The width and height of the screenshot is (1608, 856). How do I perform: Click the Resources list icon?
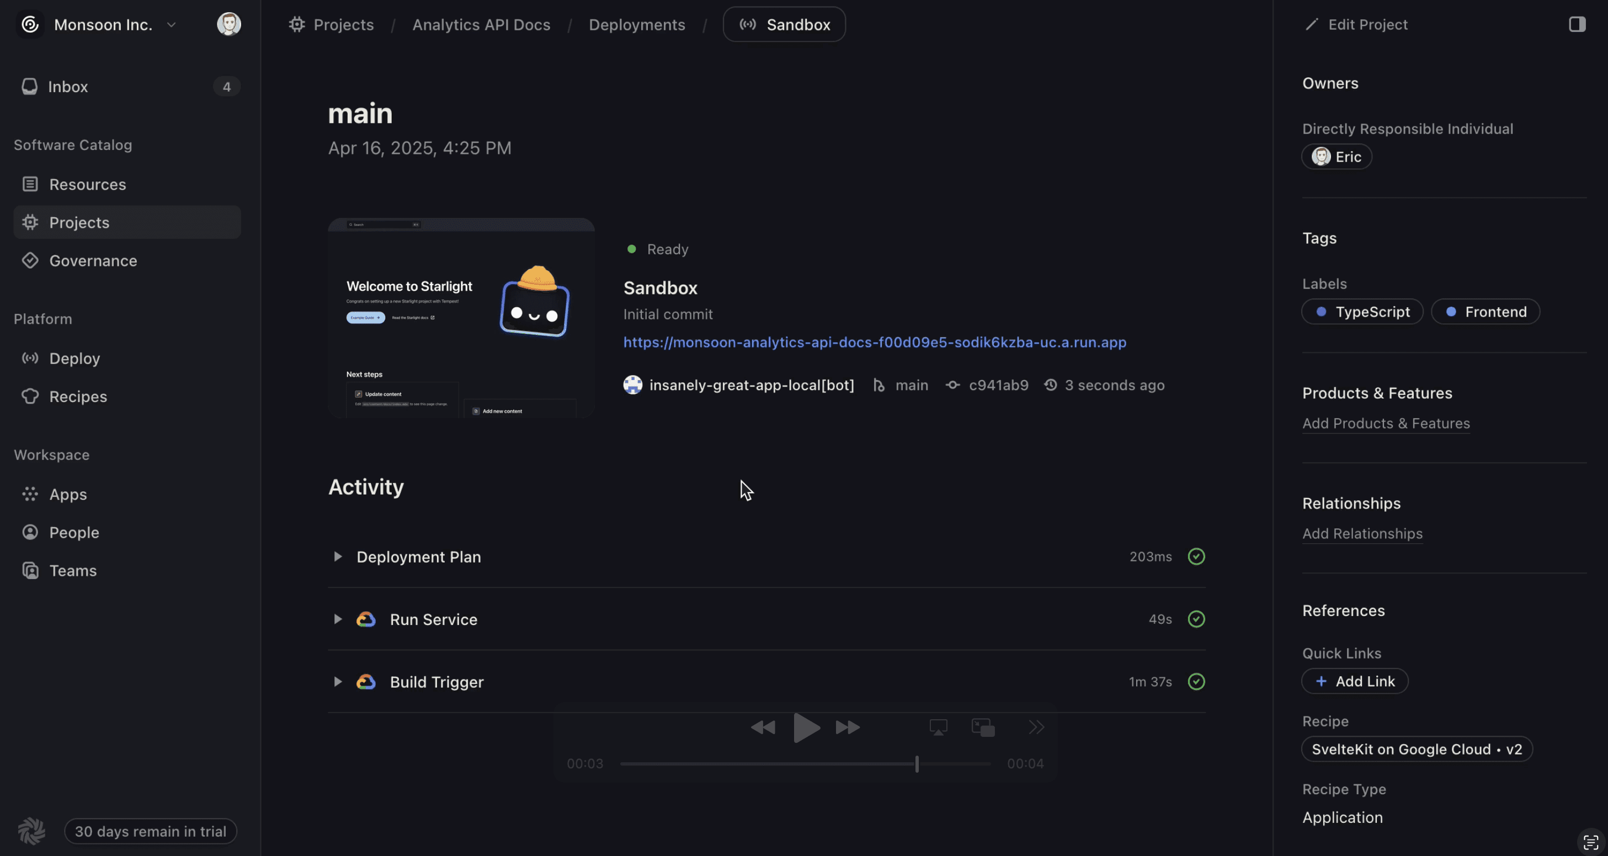[x=30, y=184]
